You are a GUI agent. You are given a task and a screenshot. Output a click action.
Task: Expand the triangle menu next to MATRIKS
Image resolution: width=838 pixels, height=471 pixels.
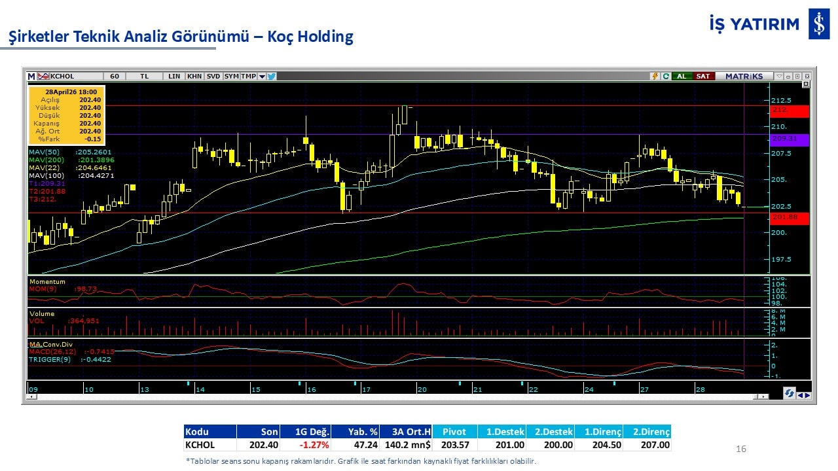coord(778,76)
